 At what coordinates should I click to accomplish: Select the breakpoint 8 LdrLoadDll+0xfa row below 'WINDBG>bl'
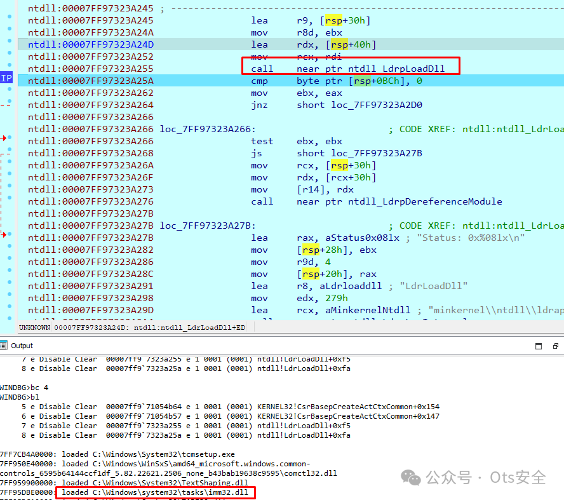(x=185, y=435)
